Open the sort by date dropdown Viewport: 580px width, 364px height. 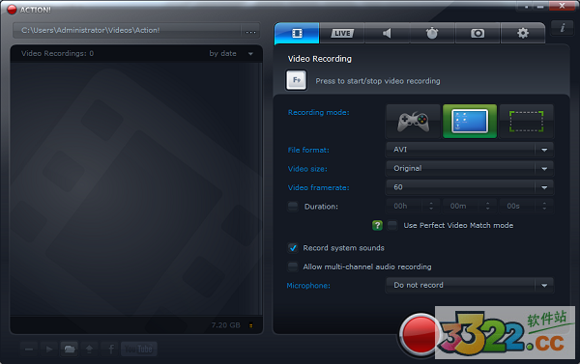(x=231, y=53)
